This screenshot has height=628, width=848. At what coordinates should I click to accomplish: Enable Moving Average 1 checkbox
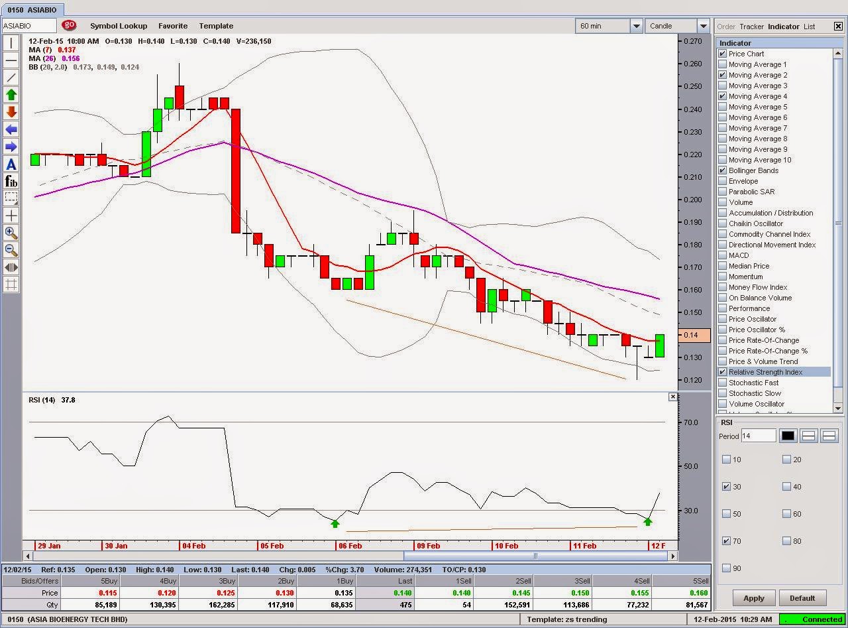click(x=723, y=64)
